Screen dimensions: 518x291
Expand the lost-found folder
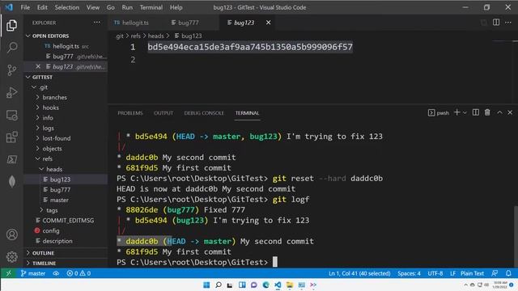[x=66, y=138]
